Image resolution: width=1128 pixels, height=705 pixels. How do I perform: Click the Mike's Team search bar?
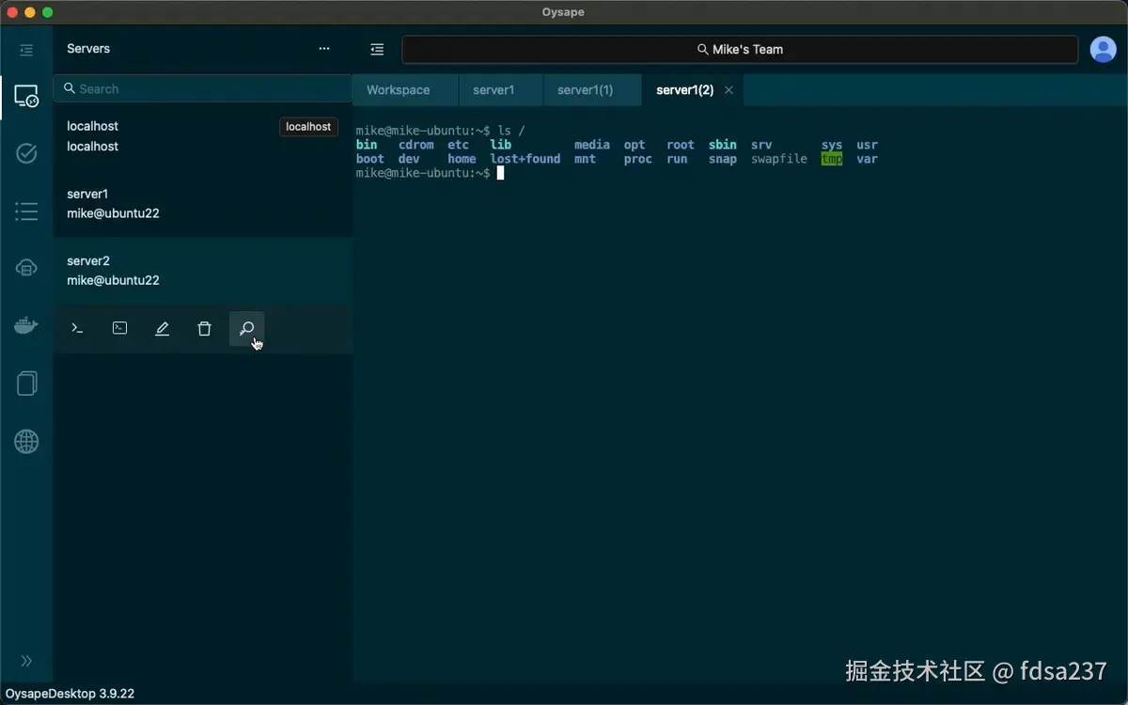(740, 48)
